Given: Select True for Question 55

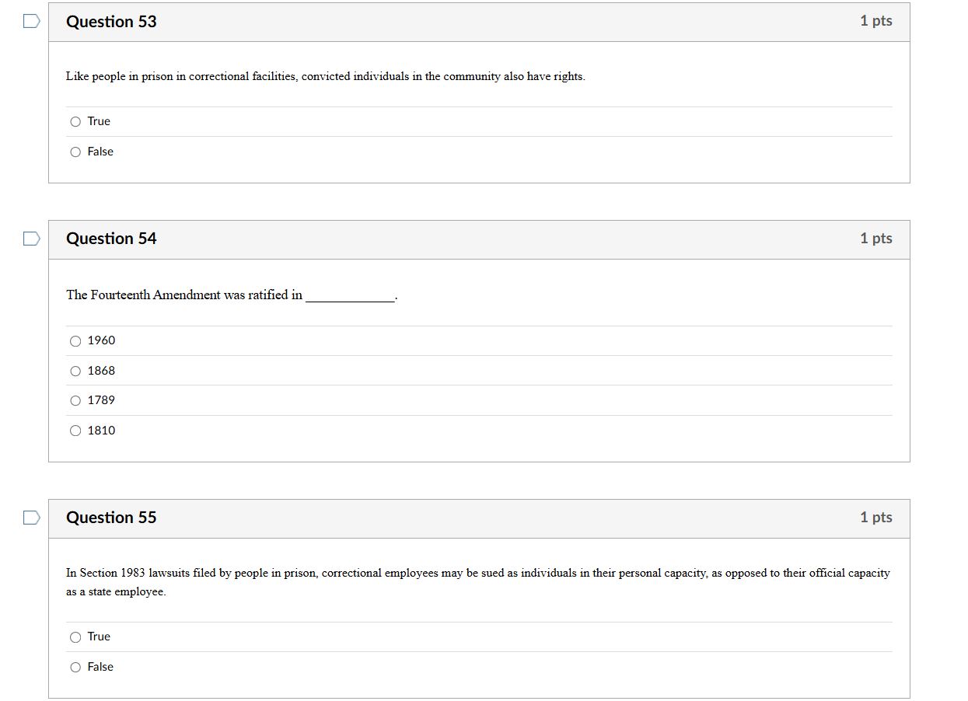Looking at the screenshot, I should coord(75,636).
